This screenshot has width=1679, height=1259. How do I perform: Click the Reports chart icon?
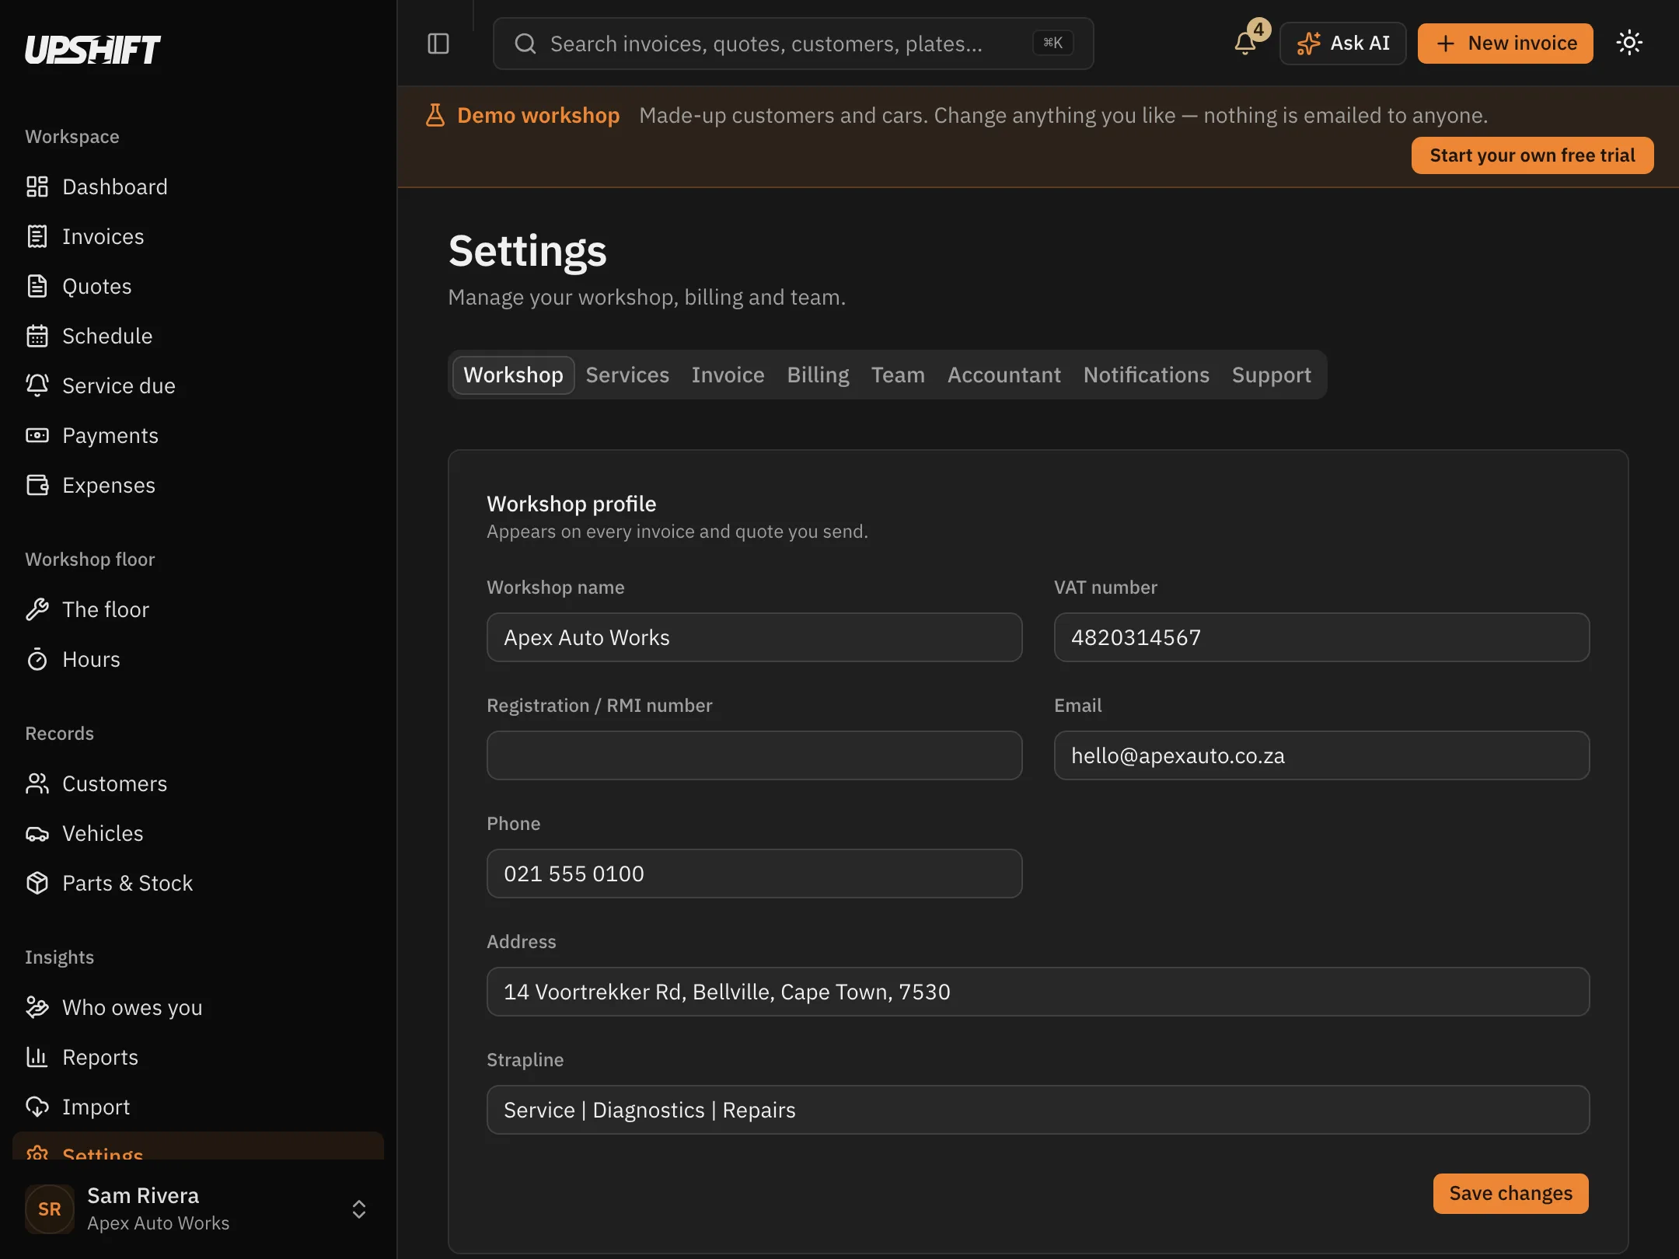pos(37,1057)
